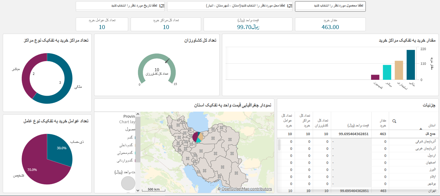Click drill-down icon on location filter pane
440x196 pixels.
click(289, 6)
